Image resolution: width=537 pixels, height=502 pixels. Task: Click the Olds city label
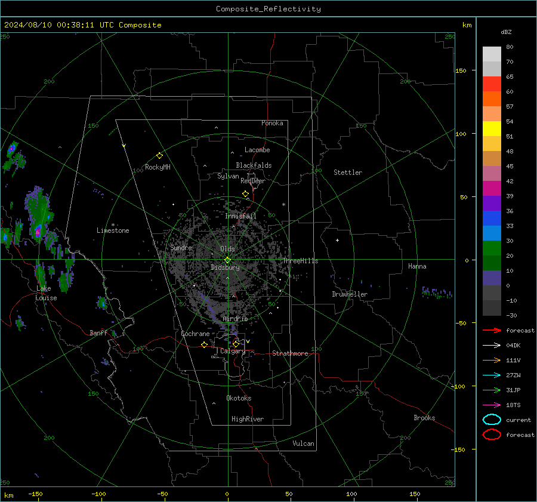(227, 249)
